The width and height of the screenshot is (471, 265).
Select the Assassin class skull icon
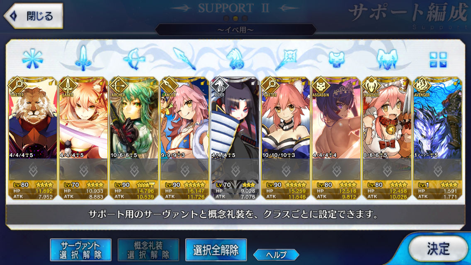336,59
